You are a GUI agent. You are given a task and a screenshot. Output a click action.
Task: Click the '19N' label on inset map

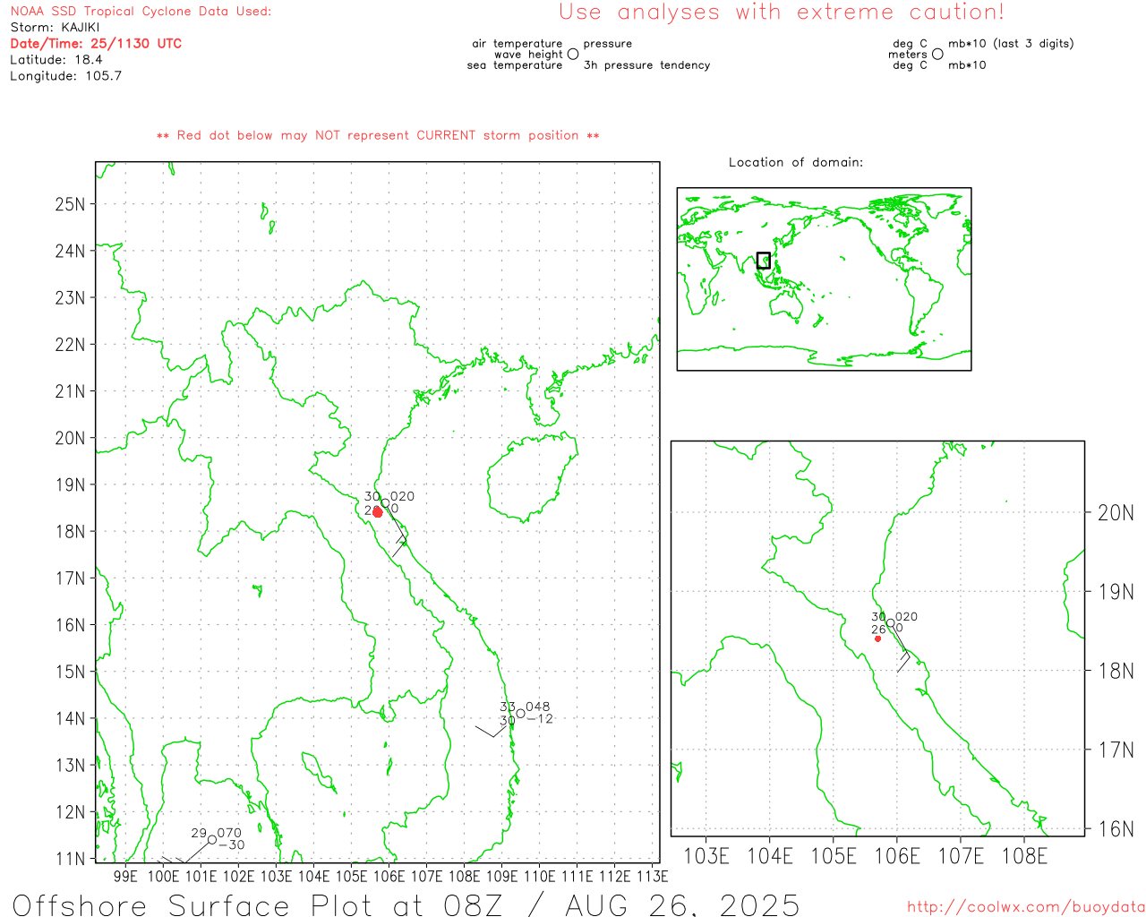1116,592
